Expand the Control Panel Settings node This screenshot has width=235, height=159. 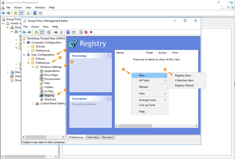pyautogui.click(x=33, y=104)
